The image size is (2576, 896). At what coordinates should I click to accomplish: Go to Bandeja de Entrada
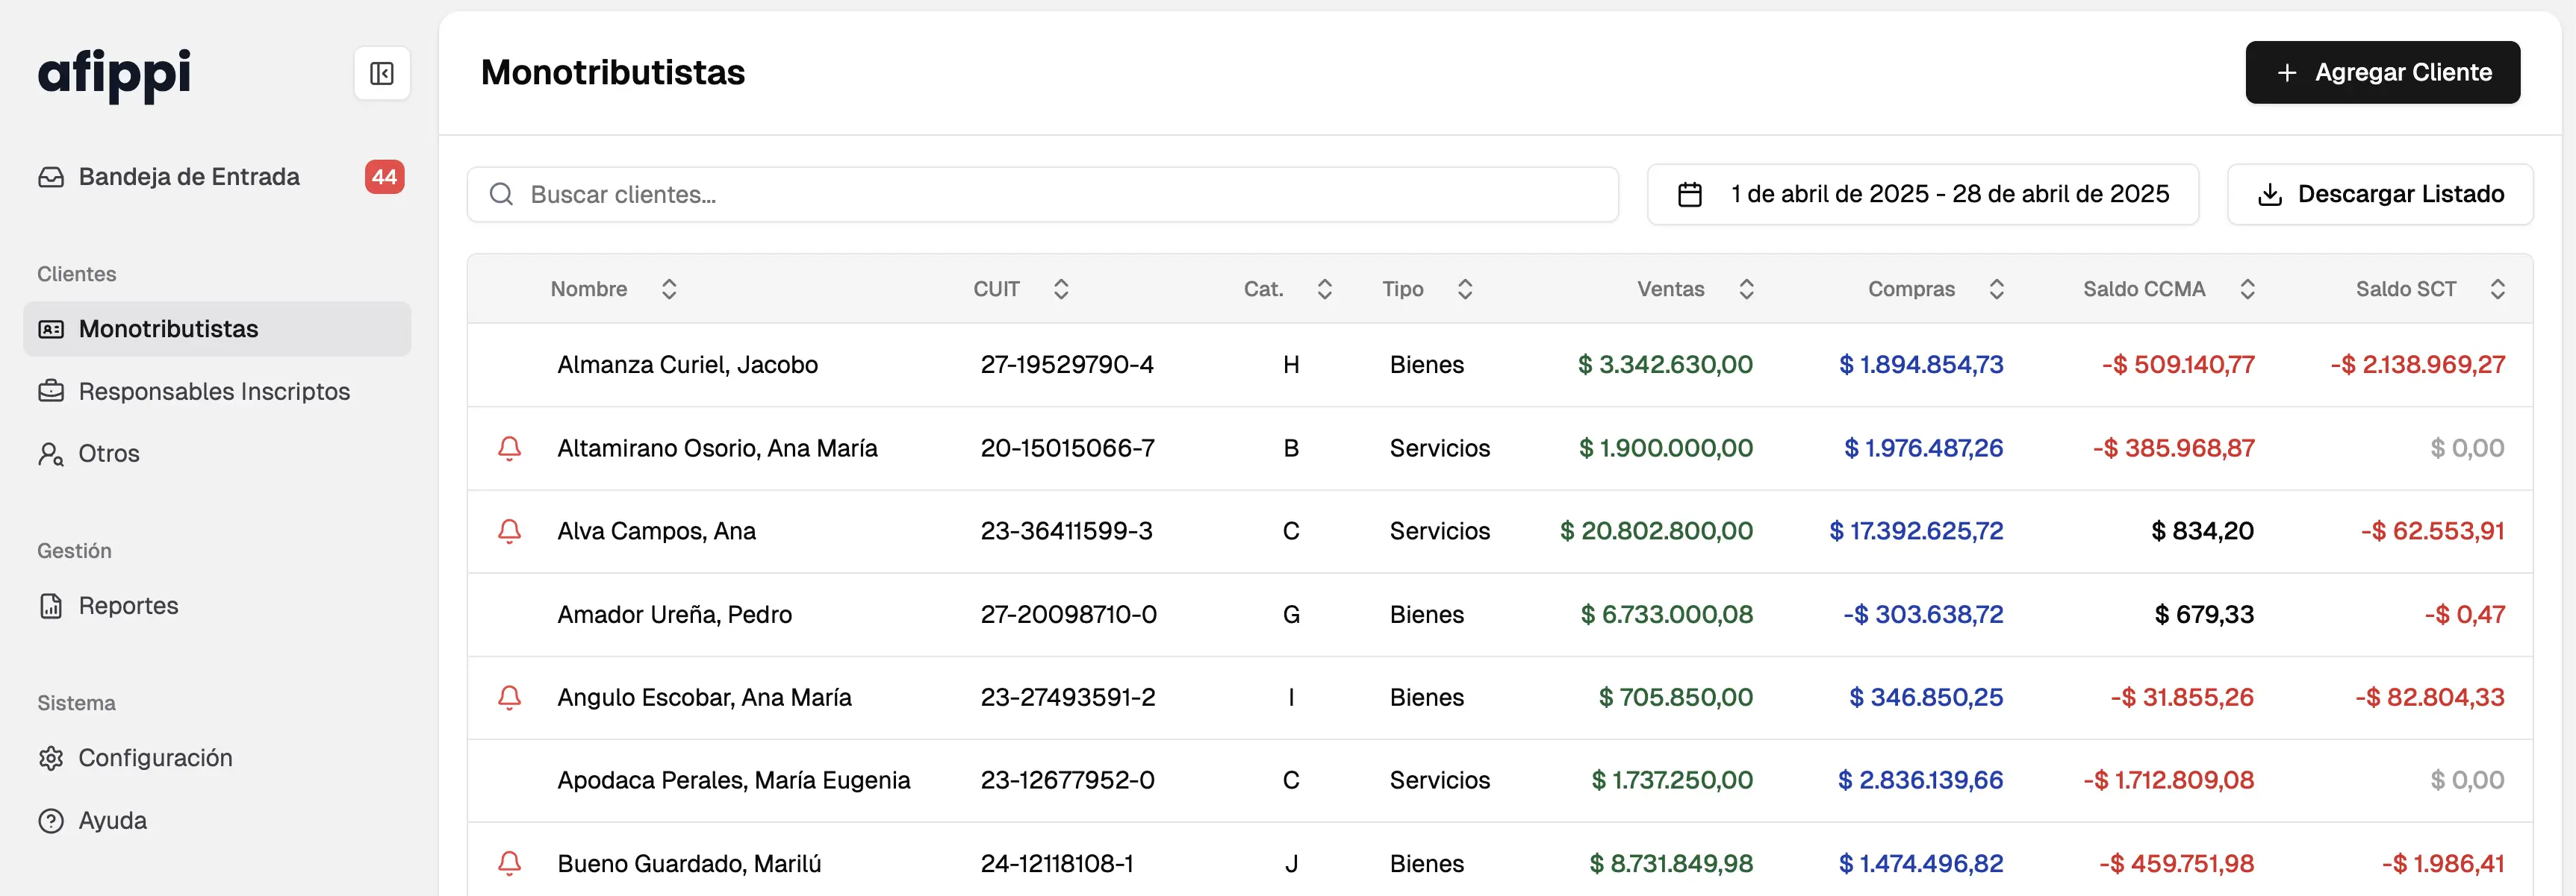point(189,177)
